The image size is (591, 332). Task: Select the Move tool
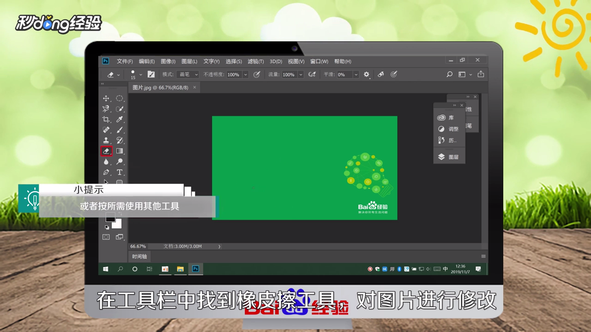coord(106,98)
